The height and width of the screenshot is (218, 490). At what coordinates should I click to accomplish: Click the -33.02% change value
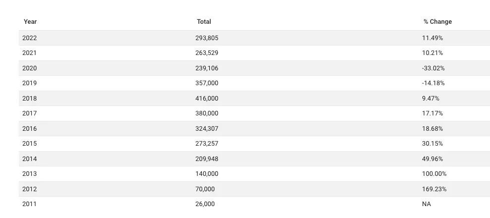tap(433, 68)
